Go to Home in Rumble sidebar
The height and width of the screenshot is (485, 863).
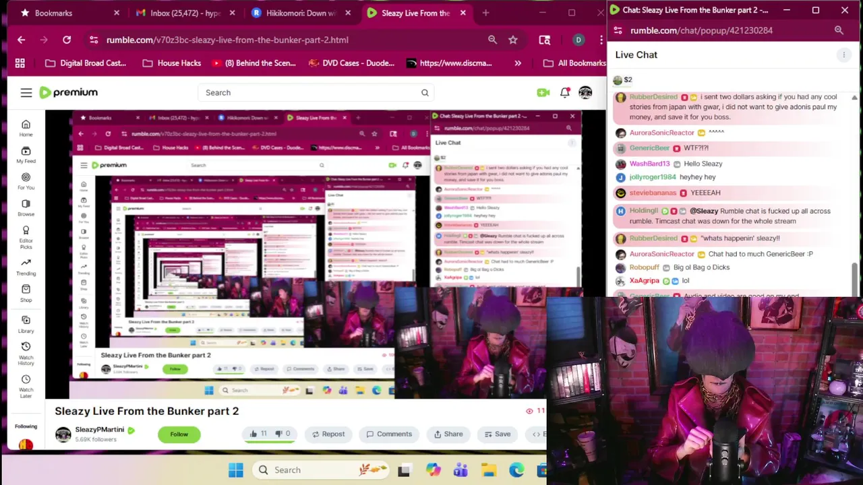click(x=26, y=128)
